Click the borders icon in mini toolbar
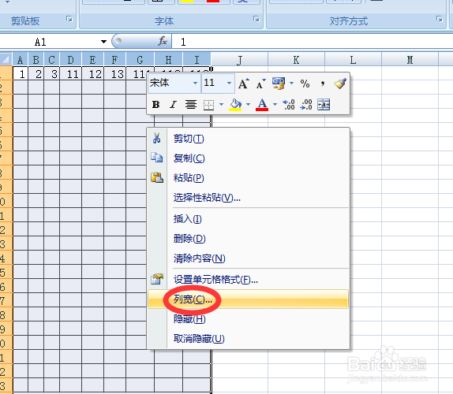The height and width of the screenshot is (394, 453). click(208, 105)
